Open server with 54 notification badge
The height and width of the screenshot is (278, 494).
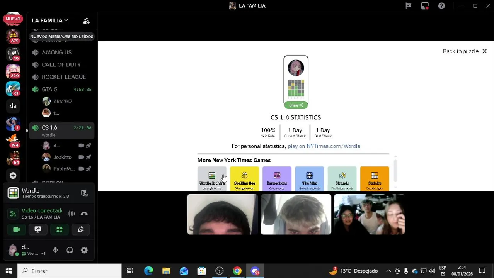point(13,158)
